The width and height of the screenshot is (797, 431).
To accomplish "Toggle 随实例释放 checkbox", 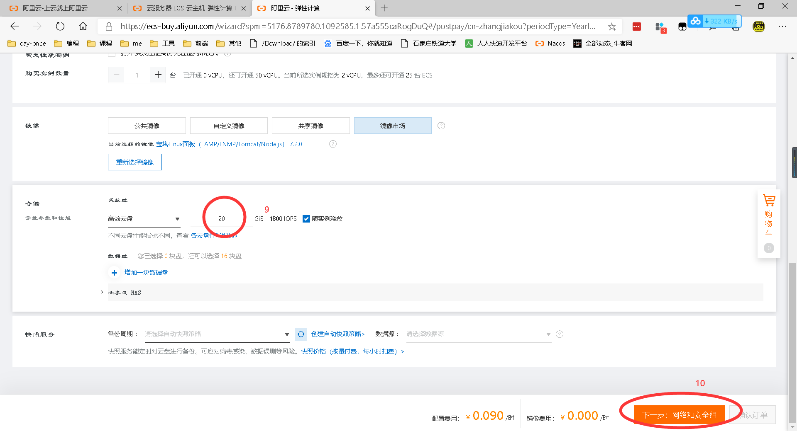I will coord(306,219).
